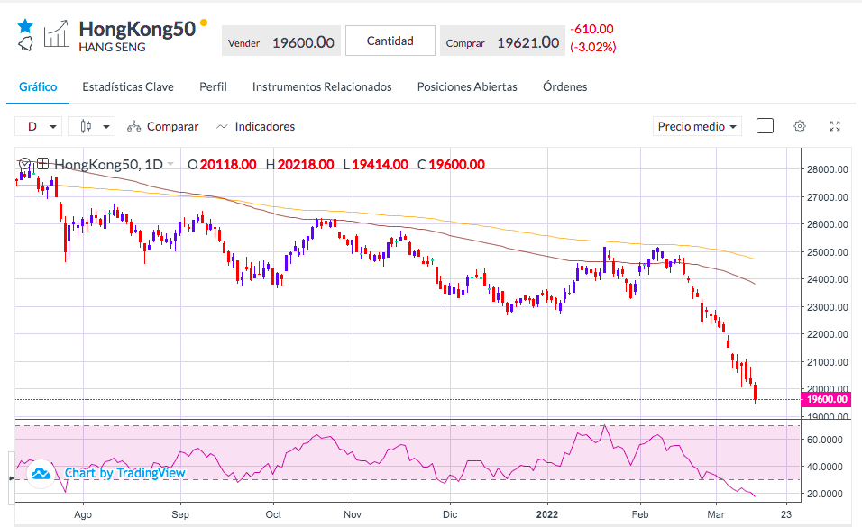Click the Cantidad quantity field
Screen dimensions: 862x527
click(390, 41)
